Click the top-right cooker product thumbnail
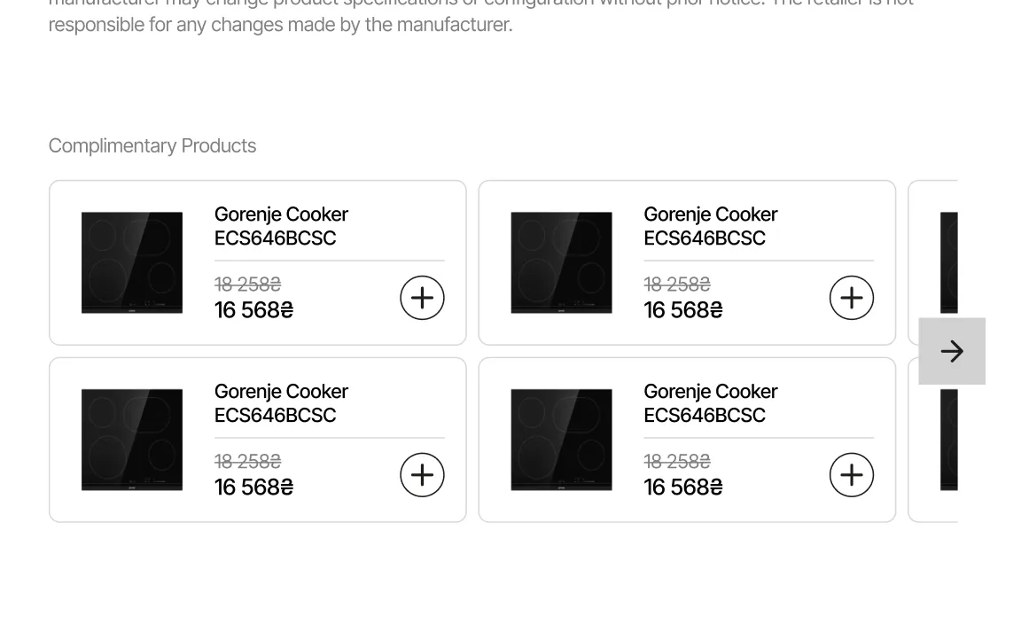This screenshot has height=624, width=1021. click(x=561, y=261)
